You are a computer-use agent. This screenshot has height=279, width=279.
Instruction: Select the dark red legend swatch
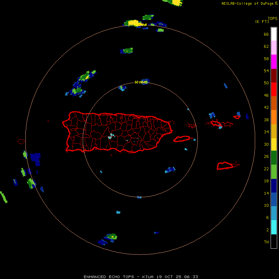(x=274, y=75)
